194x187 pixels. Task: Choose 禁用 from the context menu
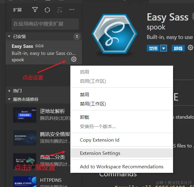point(122,95)
